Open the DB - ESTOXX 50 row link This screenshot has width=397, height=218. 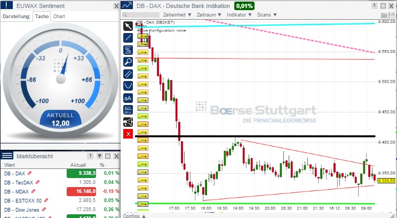pos(23,200)
